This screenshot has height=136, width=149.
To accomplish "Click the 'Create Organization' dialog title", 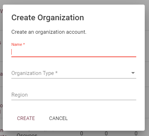I will point(48,18).
